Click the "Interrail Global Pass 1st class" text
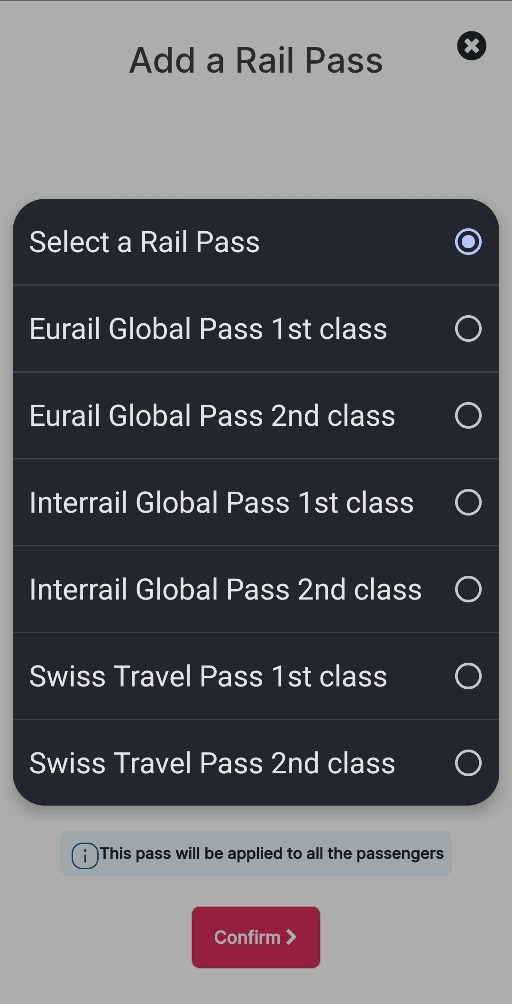Screen dimensions: 512x1004 coord(221,503)
